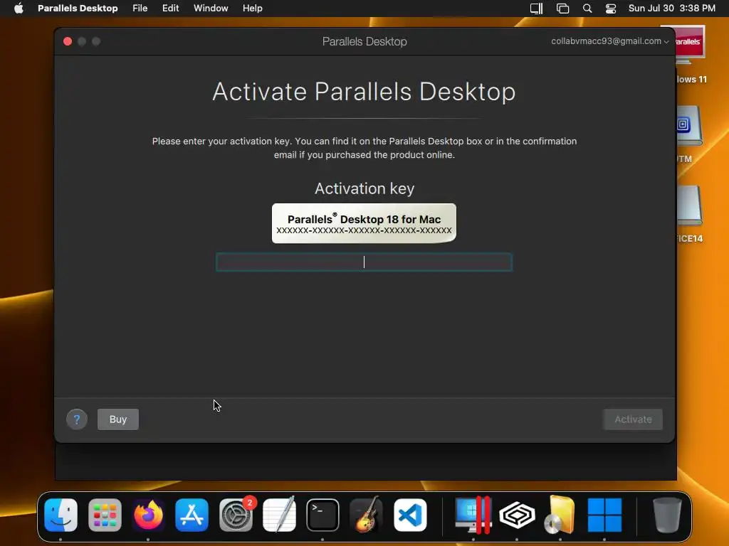Open the Windows 11 logo icon in Dock
This screenshot has width=729, height=546.
point(604,515)
